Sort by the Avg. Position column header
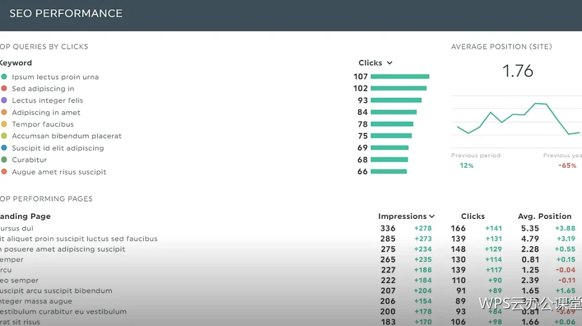The image size is (582, 326). click(x=545, y=216)
